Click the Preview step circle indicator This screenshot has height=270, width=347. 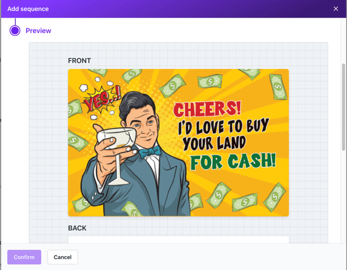pyautogui.click(x=15, y=31)
